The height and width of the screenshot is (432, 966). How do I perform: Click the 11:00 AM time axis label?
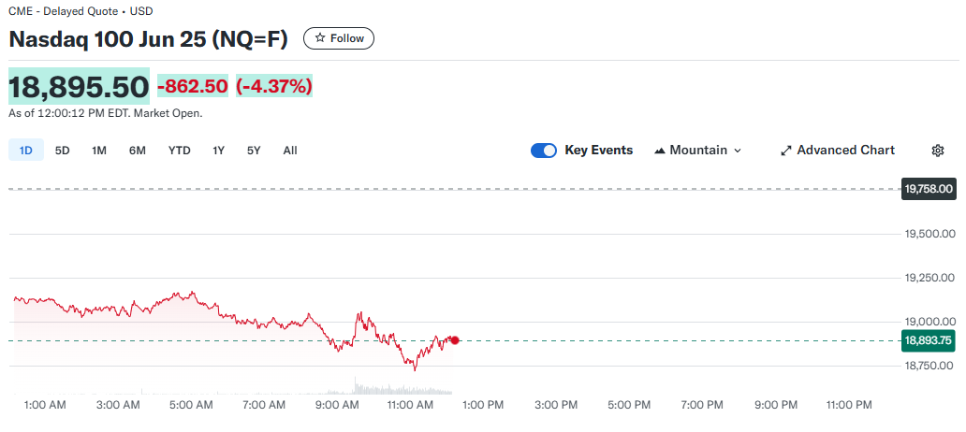[411, 405]
